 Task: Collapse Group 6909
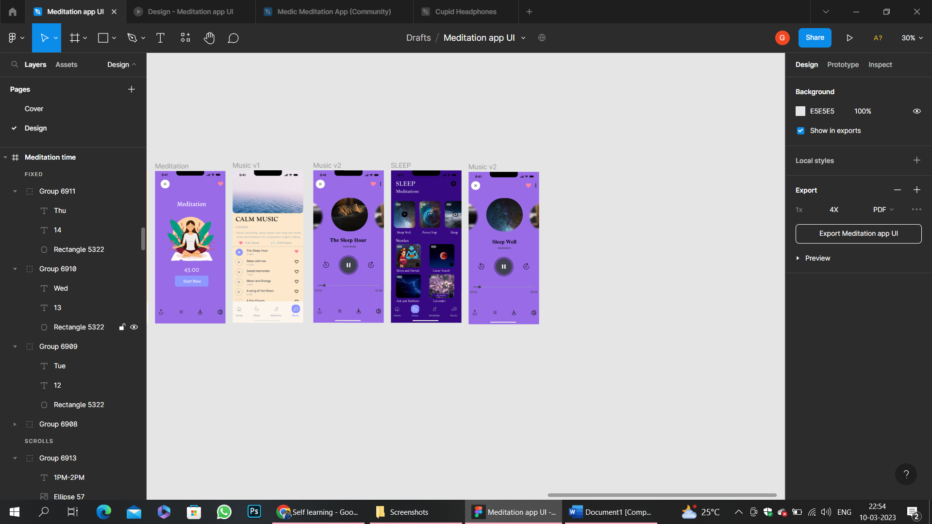[x=15, y=346]
